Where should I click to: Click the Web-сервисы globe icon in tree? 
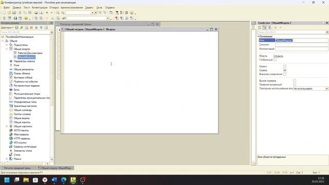point(11,135)
